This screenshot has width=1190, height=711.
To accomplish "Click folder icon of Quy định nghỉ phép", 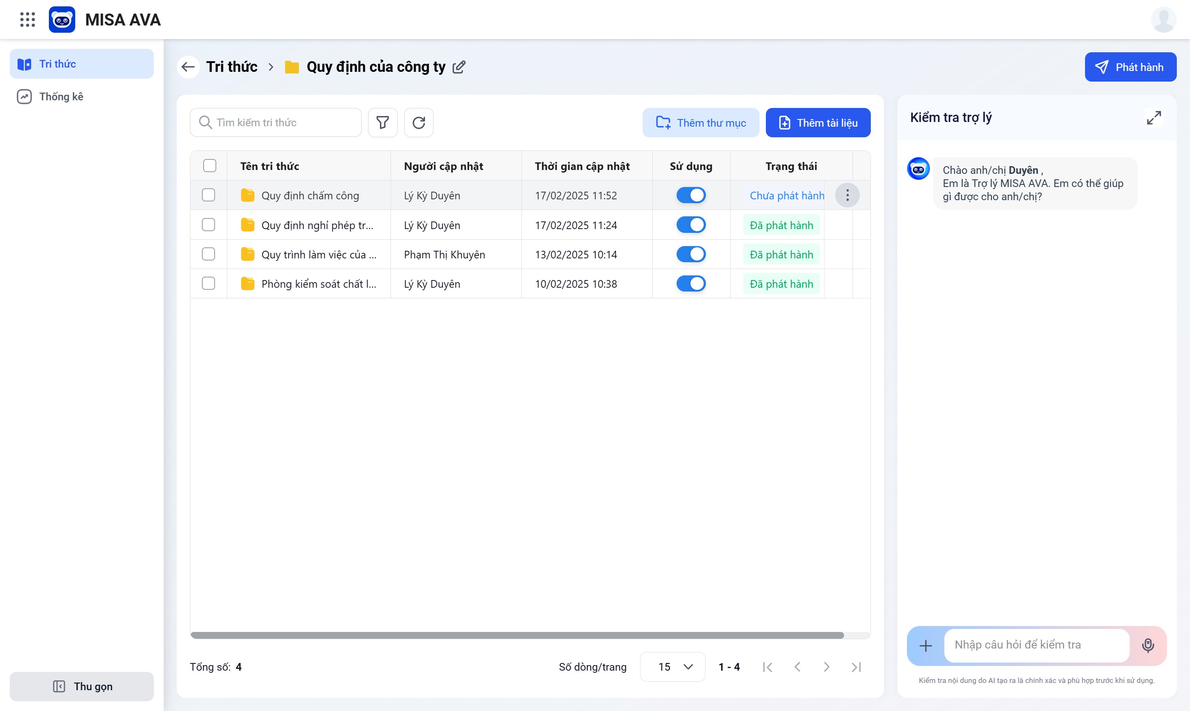I will coord(247,225).
